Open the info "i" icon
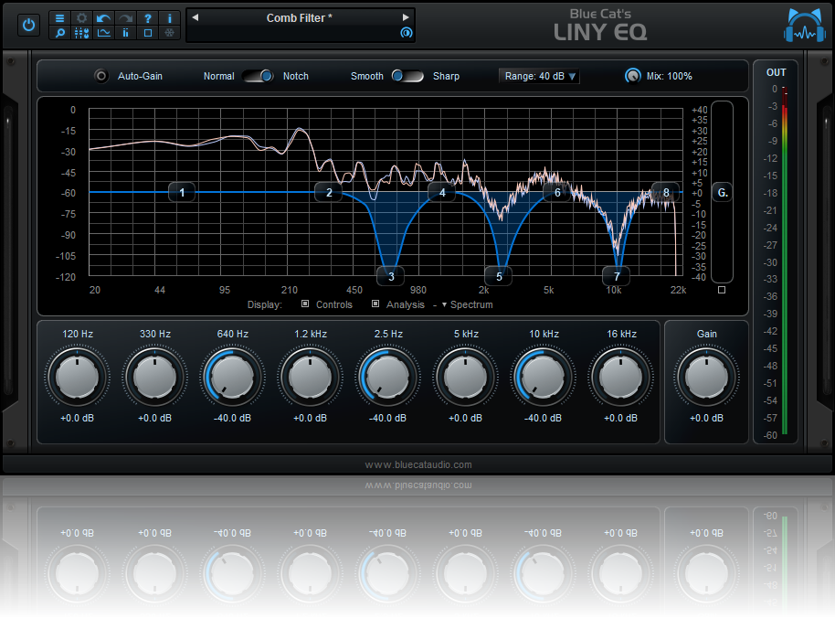Image resolution: width=835 pixels, height=618 pixels. [169, 18]
